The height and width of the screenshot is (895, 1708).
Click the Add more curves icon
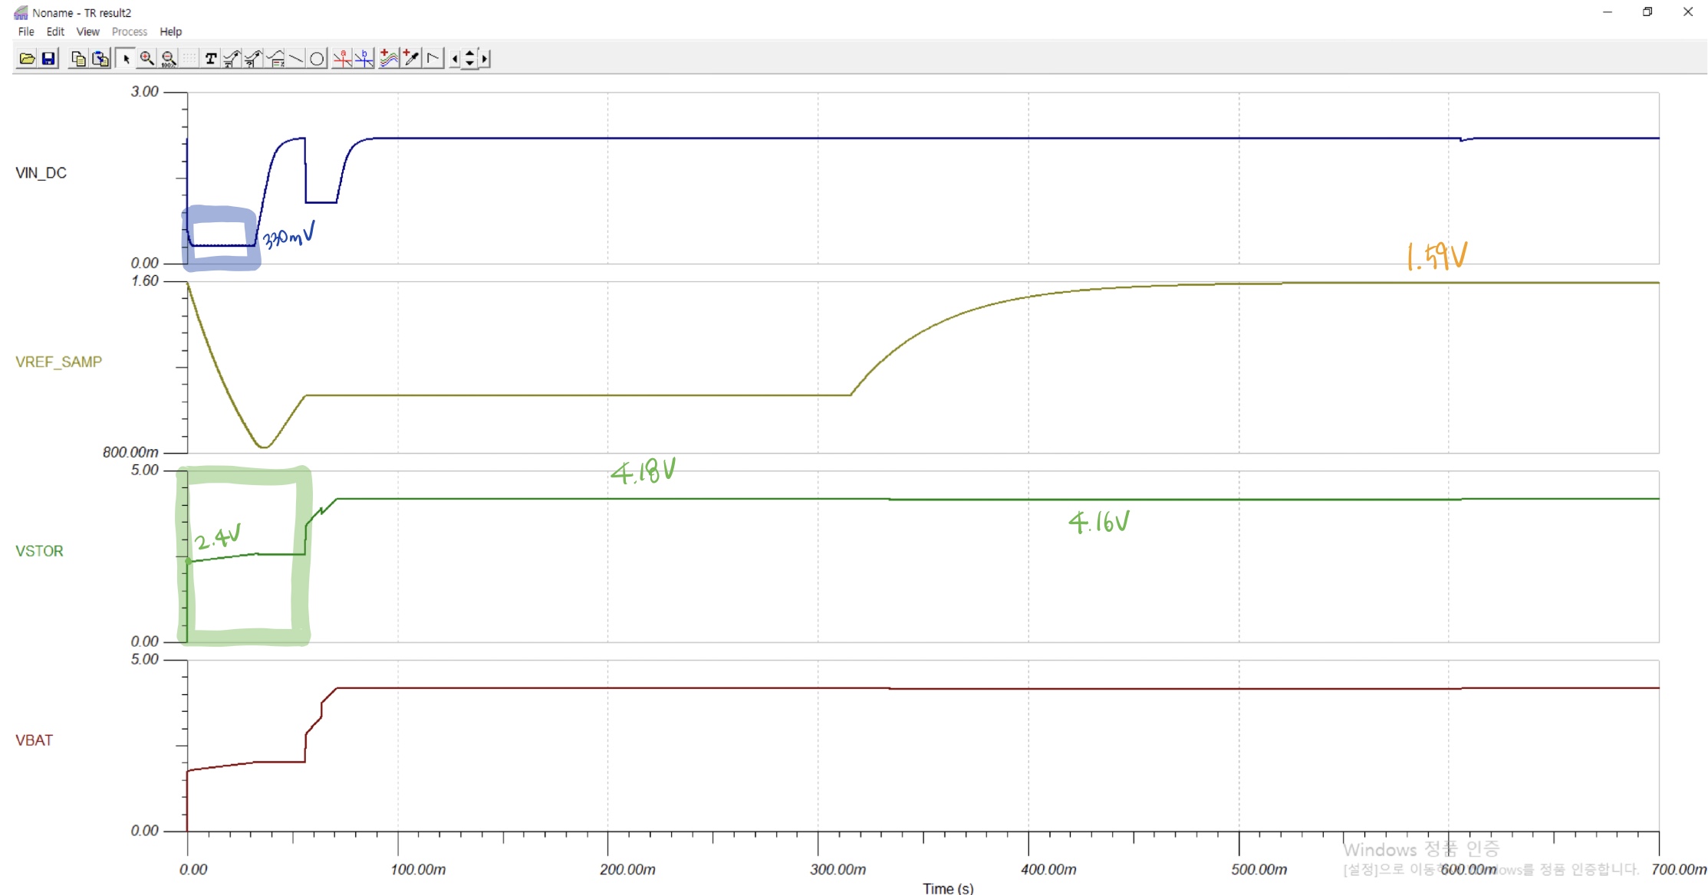click(390, 58)
